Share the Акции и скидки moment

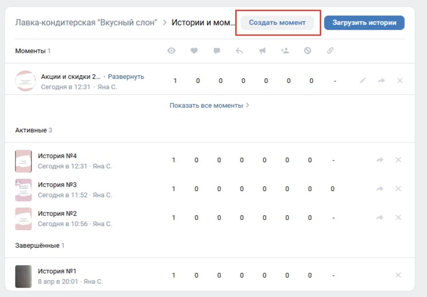pos(381,80)
